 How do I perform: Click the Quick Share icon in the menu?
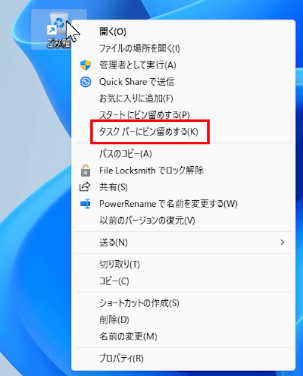pyautogui.click(x=85, y=82)
